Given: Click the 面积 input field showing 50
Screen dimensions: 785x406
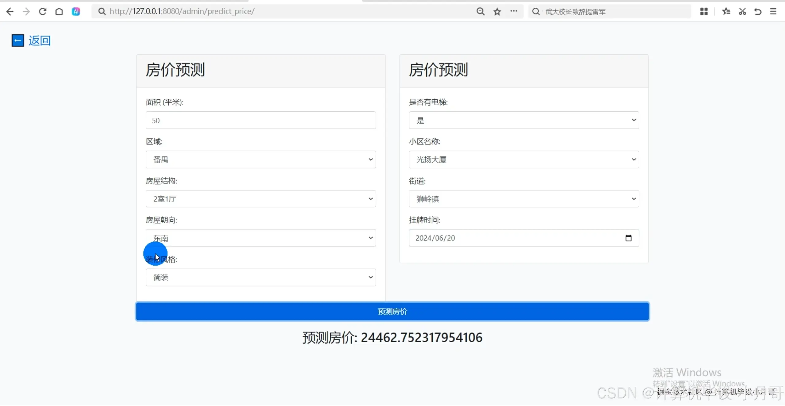Looking at the screenshot, I should click(x=261, y=120).
